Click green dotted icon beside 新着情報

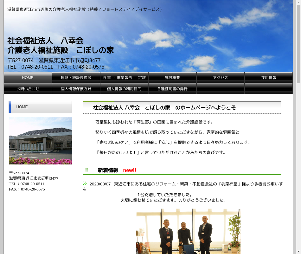[87, 170]
